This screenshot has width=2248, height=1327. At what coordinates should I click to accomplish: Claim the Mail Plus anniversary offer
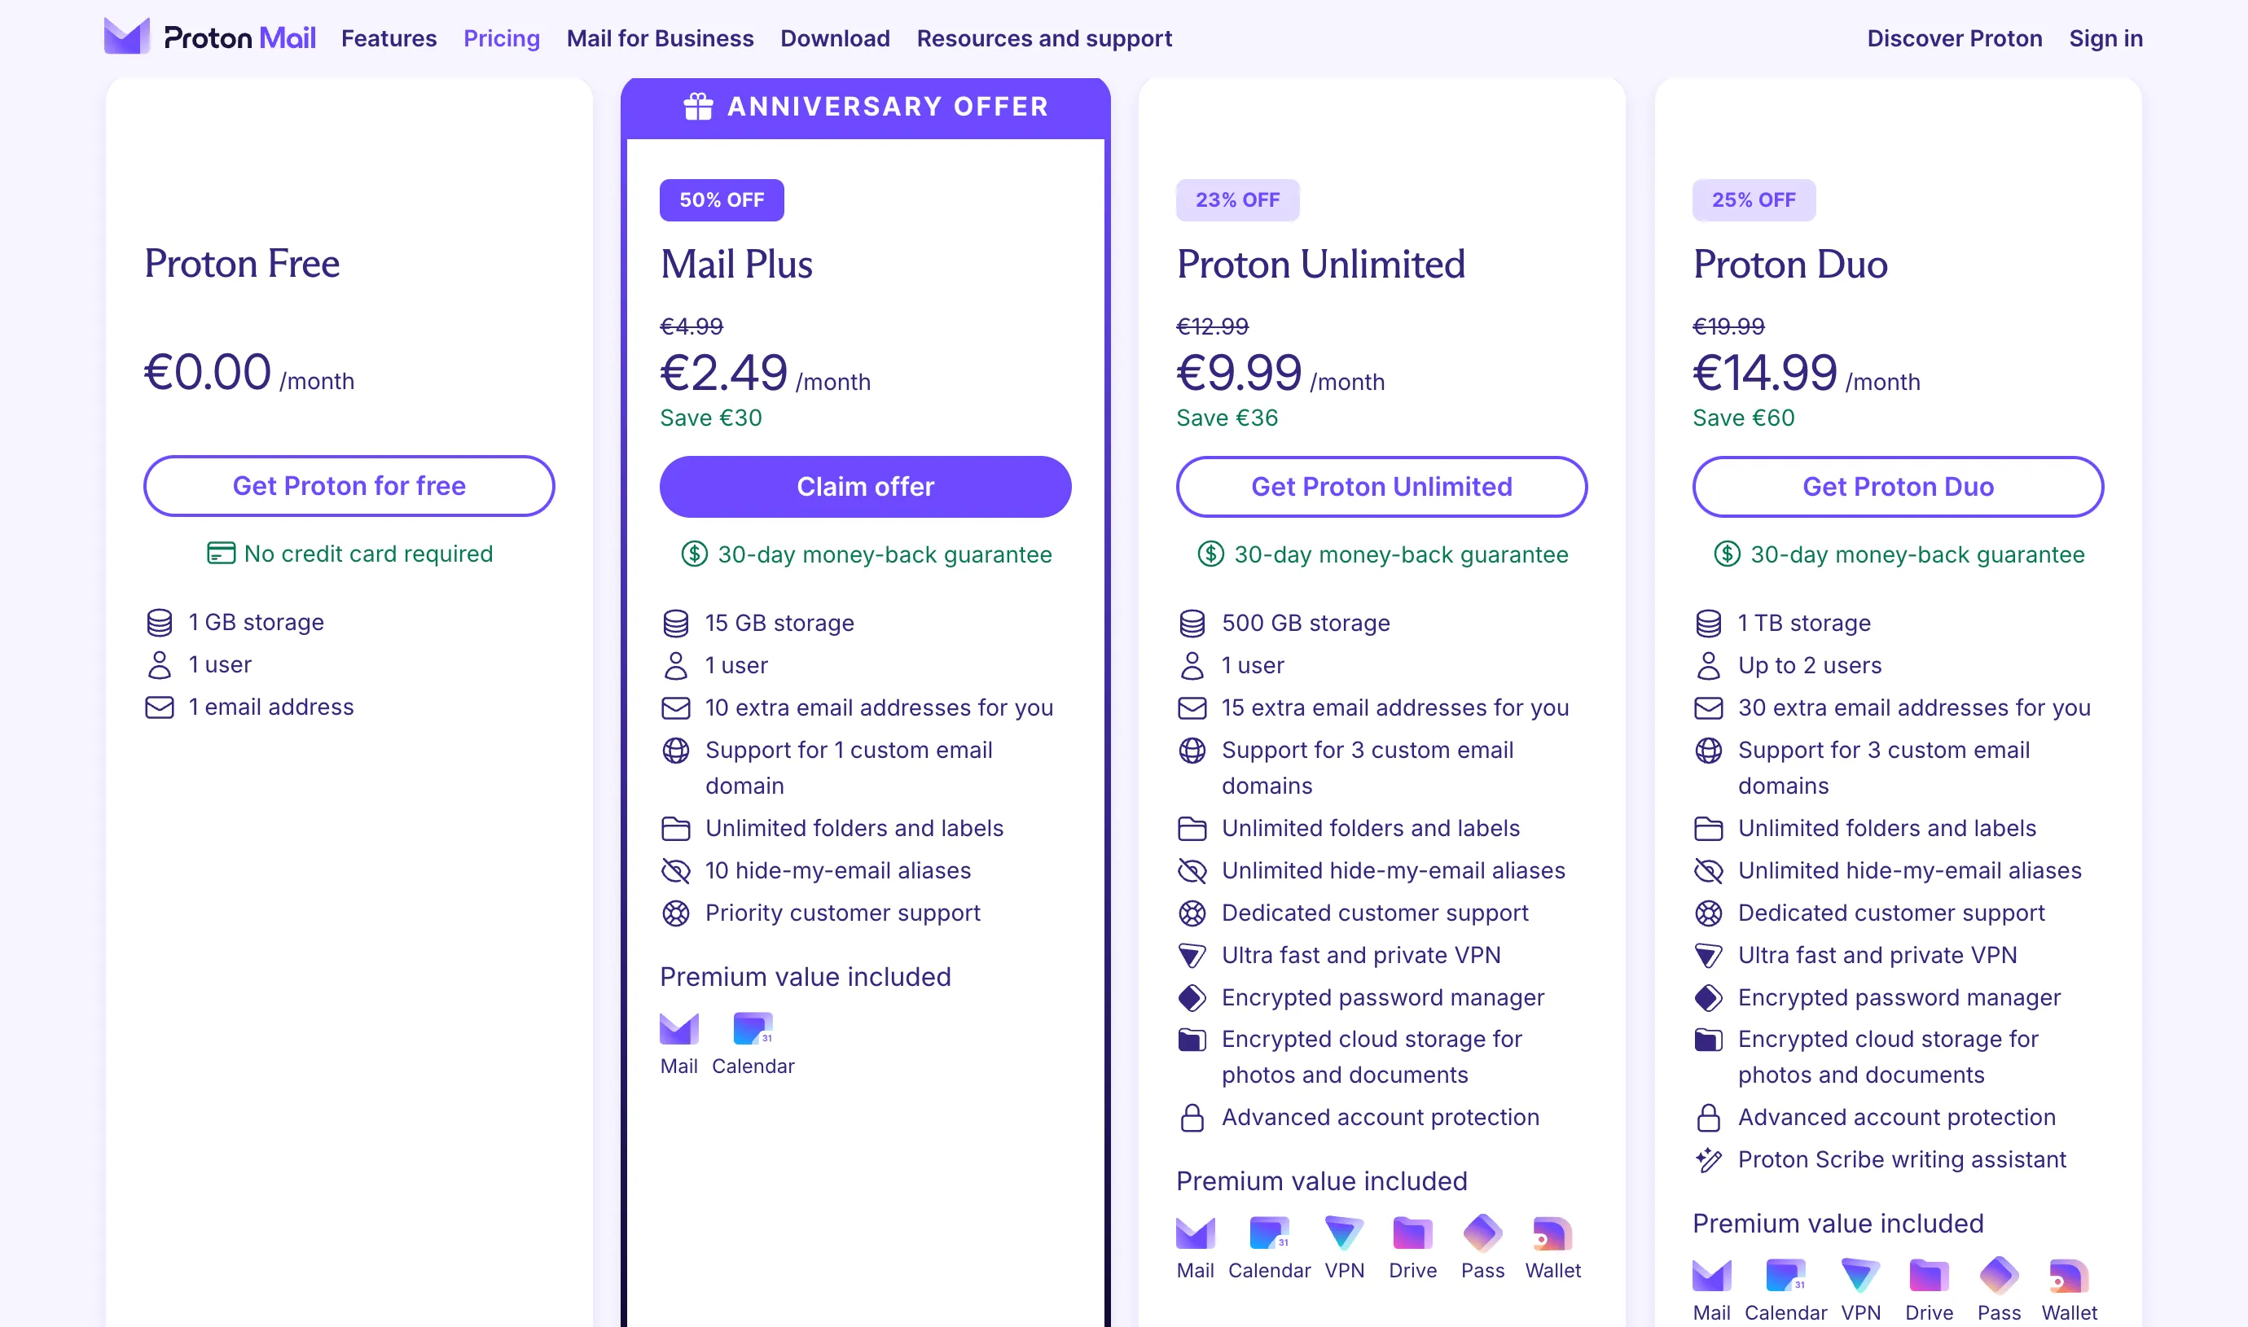(864, 485)
